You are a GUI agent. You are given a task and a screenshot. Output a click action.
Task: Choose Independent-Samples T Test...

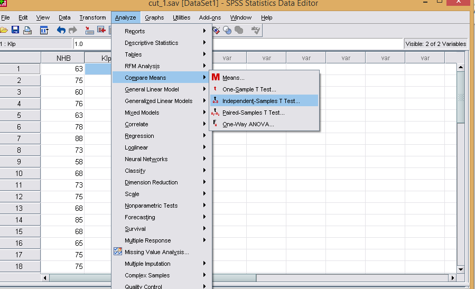coord(264,100)
